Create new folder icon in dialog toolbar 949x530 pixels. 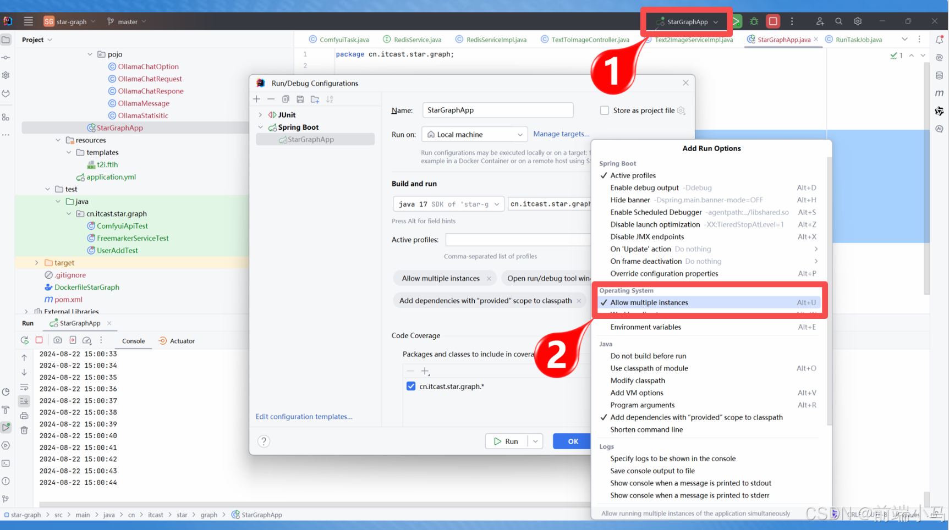click(x=315, y=99)
